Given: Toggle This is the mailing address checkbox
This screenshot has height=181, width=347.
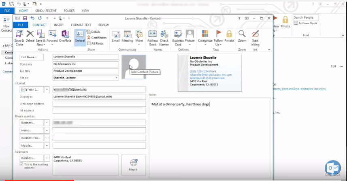Looking at the screenshot, I should (x=21, y=164).
